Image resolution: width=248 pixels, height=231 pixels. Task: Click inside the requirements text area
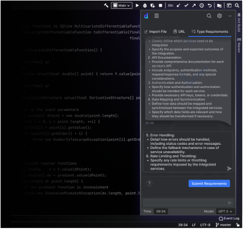tap(188, 152)
